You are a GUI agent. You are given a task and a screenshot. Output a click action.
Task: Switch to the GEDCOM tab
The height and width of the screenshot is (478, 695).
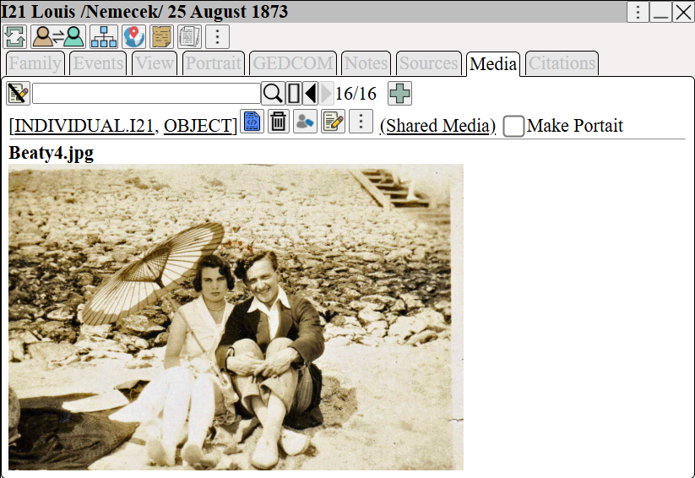click(x=293, y=63)
